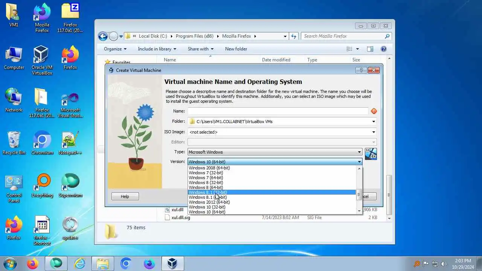
Task: Focus the virtual machine Name field
Action: [278, 111]
